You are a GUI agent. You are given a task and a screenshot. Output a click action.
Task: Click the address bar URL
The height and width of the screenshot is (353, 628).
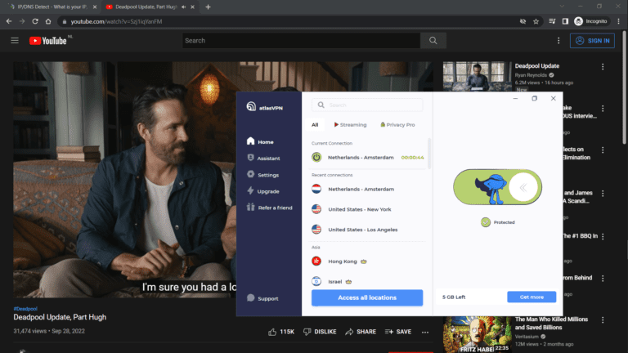[117, 21]
